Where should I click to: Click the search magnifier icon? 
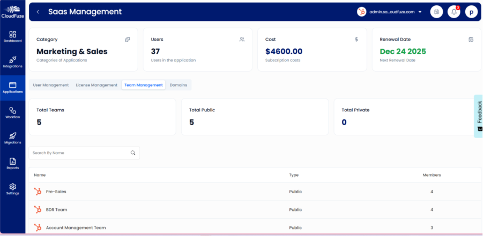(x=133, y=153)
